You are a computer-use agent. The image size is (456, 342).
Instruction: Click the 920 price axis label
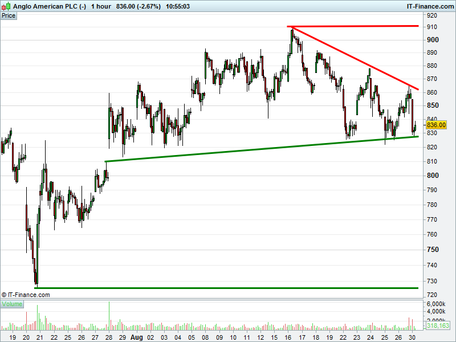coord(432,16)
